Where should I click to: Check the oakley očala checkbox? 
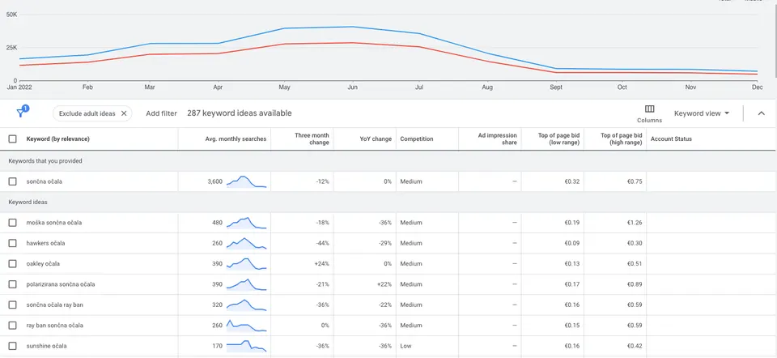pos(12,264)
